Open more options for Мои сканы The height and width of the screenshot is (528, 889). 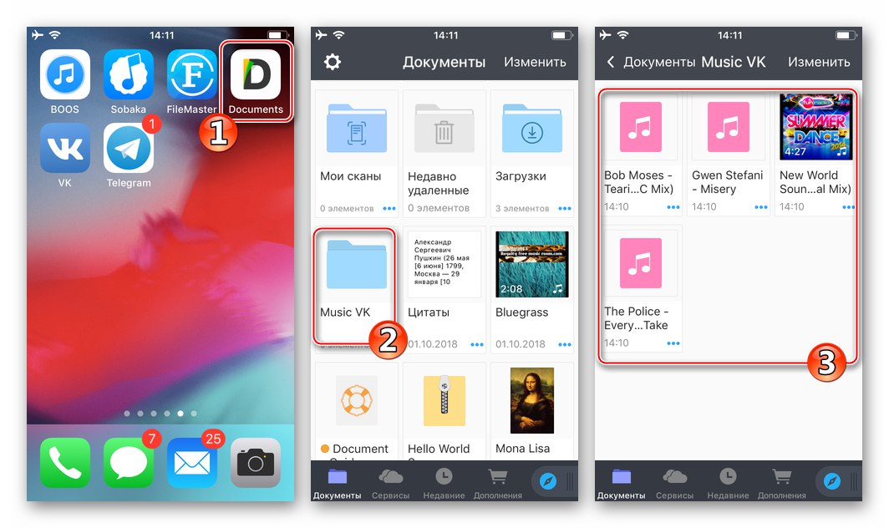[x=389, y=208]
